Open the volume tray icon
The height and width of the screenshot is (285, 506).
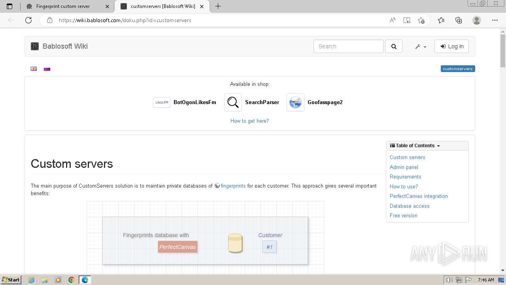click(x=449, y=280)
